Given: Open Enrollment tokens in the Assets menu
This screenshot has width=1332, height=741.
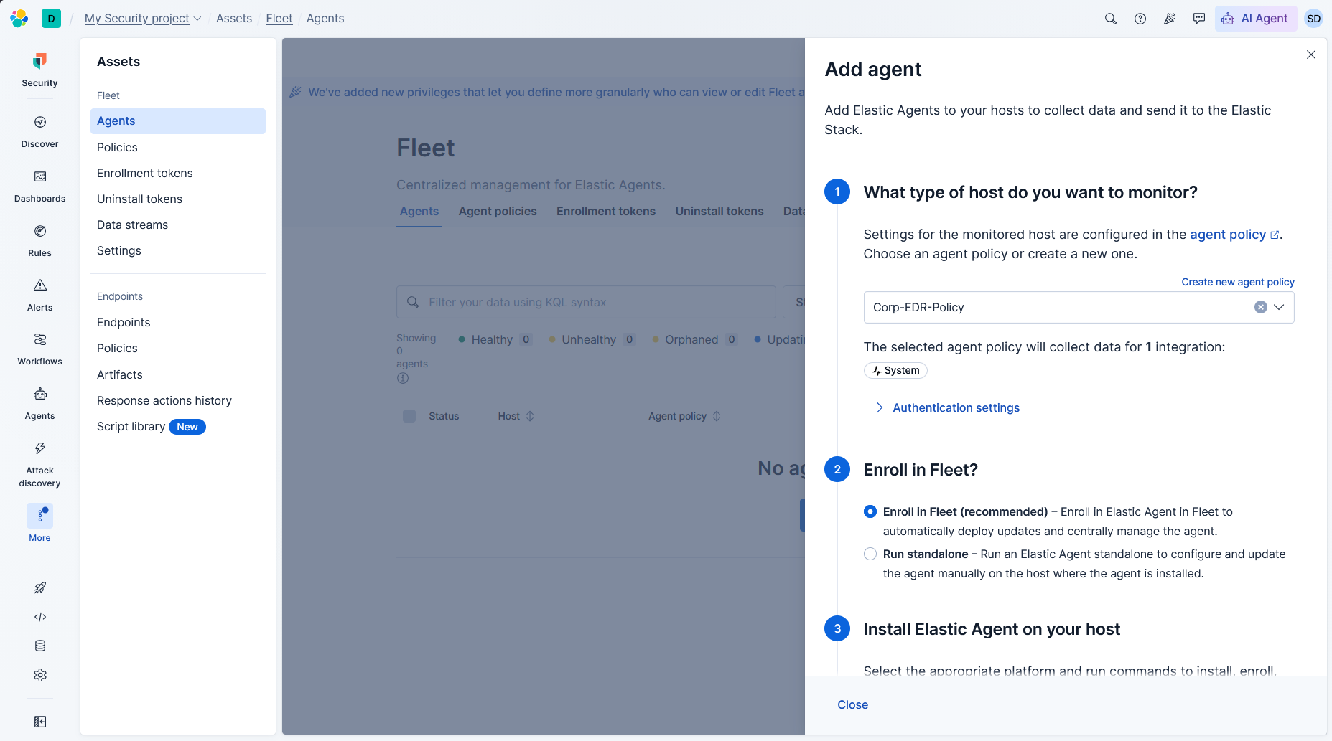Looking at the screenshot, I should (x=145, y=173).
